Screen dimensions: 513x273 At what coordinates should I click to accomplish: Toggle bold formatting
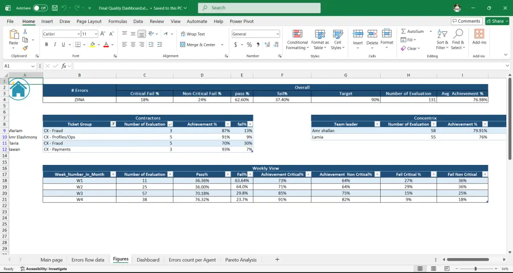coord(47,45)
